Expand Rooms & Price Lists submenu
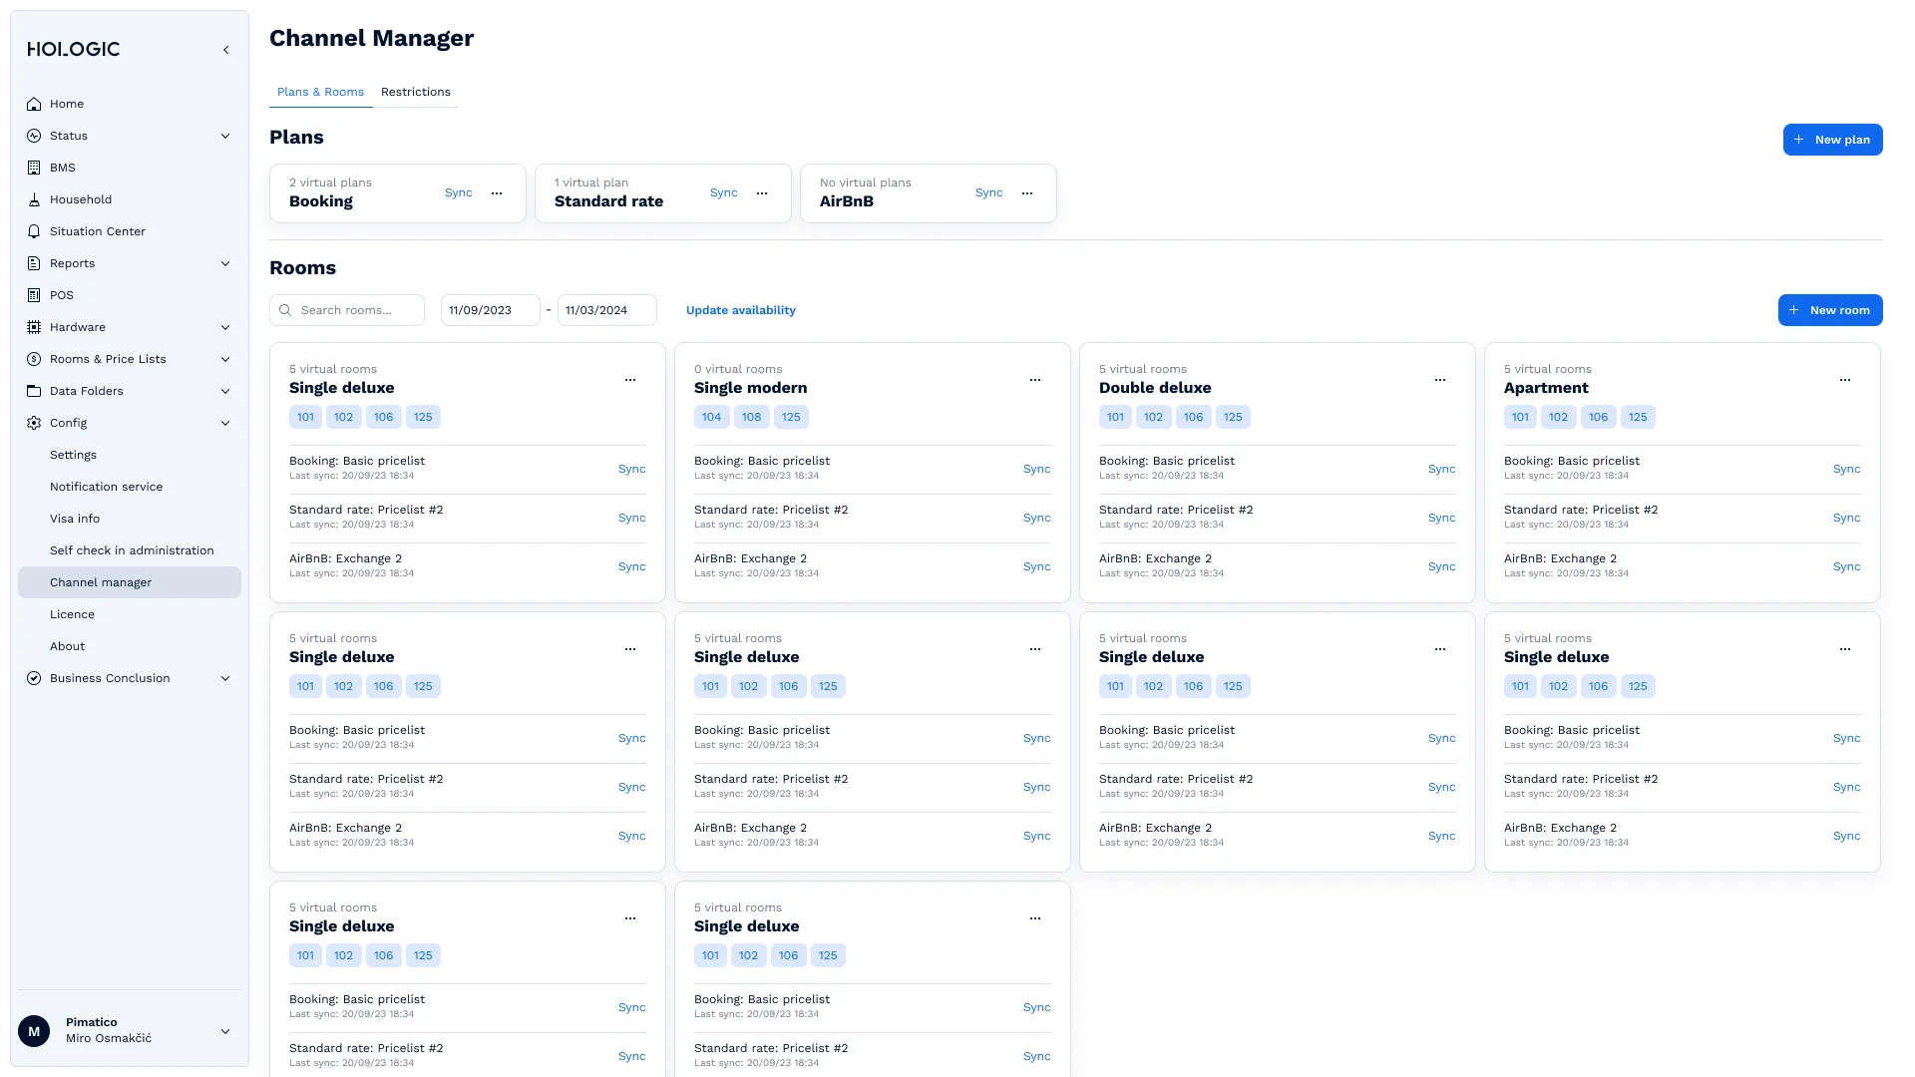 225,359
